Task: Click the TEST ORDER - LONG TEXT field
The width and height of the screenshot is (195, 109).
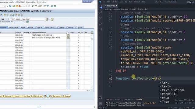Action: (28, 19)
